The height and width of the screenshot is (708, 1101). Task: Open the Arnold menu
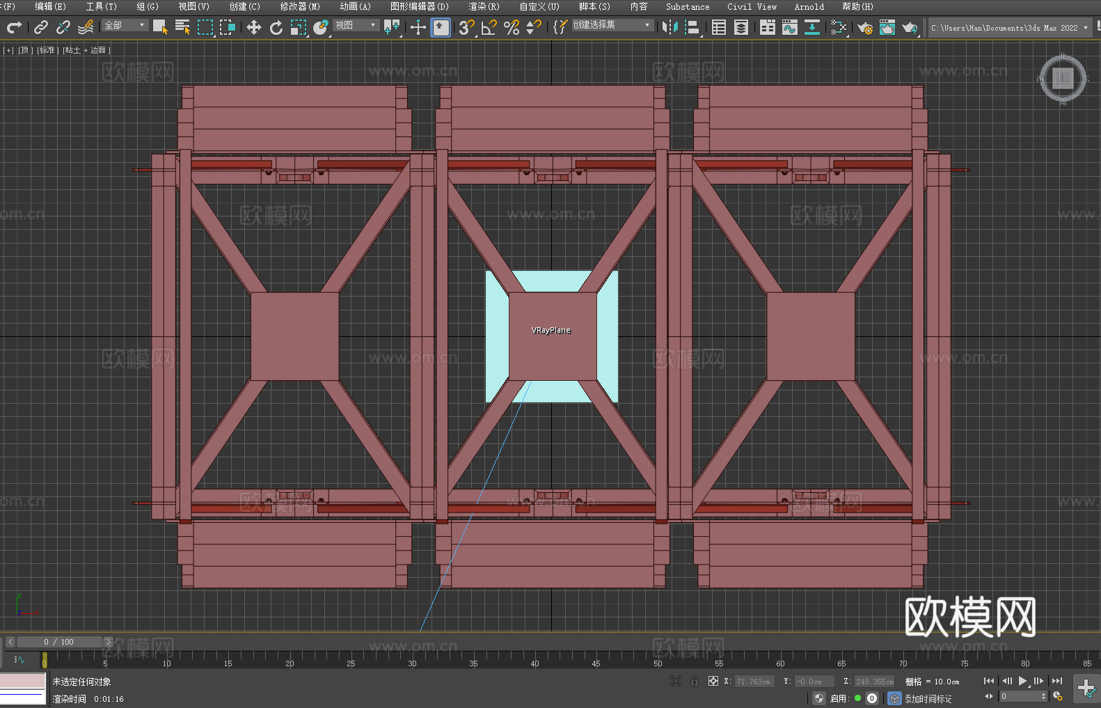coord(809,6)
